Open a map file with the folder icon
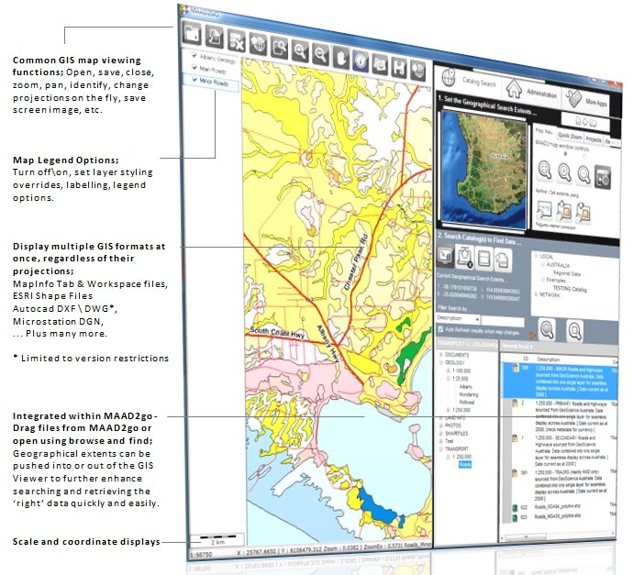Screen dimensions: 633x575 [192, 33]
